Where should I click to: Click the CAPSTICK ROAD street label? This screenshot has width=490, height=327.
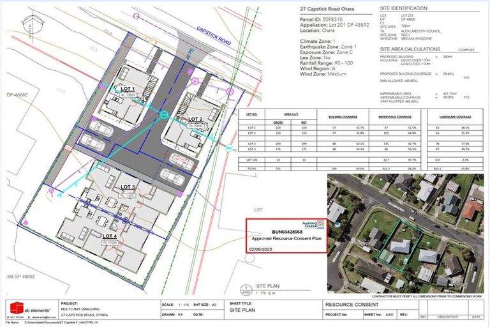214,36
